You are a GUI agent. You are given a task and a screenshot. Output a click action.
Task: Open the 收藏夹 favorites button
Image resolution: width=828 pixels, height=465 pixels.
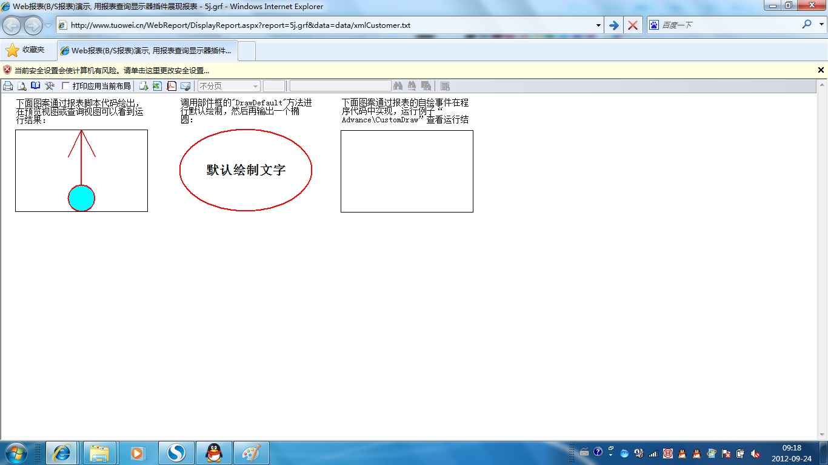tap(25, 50)
